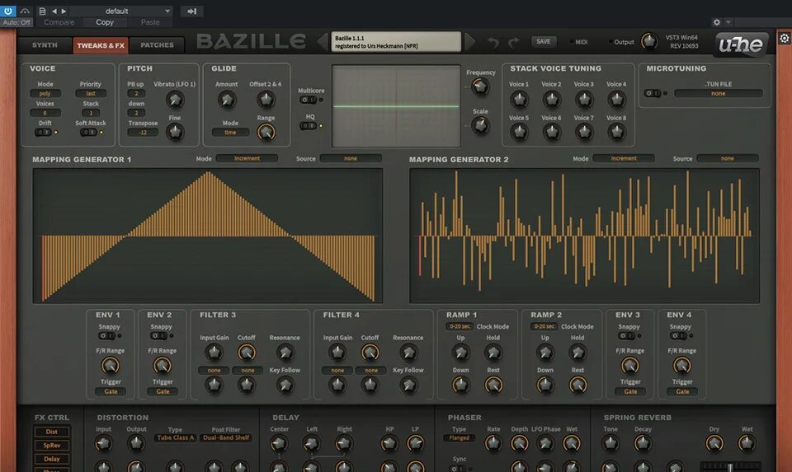Screen dimensions: 792x472
Task: Click the Pitch Fine knob
Action: tap(175, 132)
